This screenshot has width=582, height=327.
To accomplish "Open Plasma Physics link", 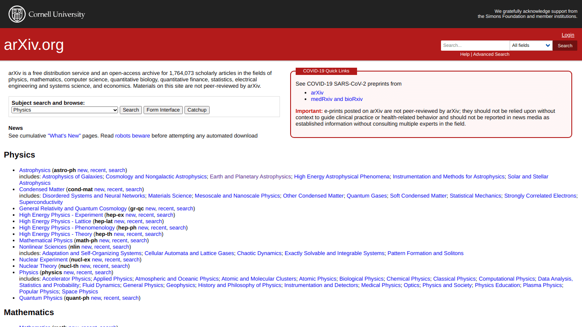I will [542, 285].
